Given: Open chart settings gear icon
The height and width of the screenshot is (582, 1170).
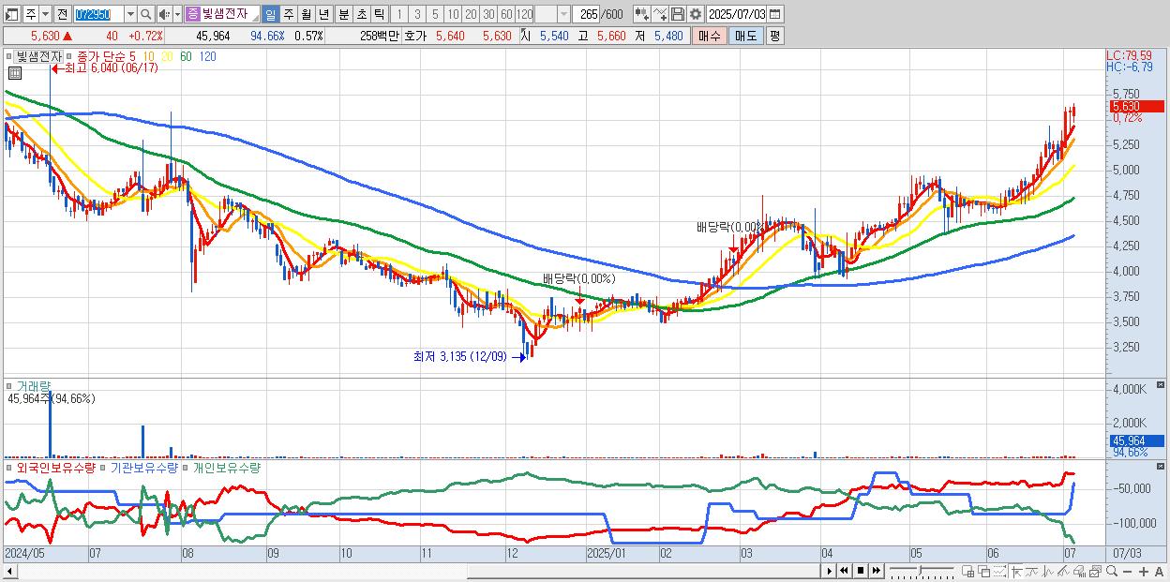Looking at the screenshot, I should point(696,14).
